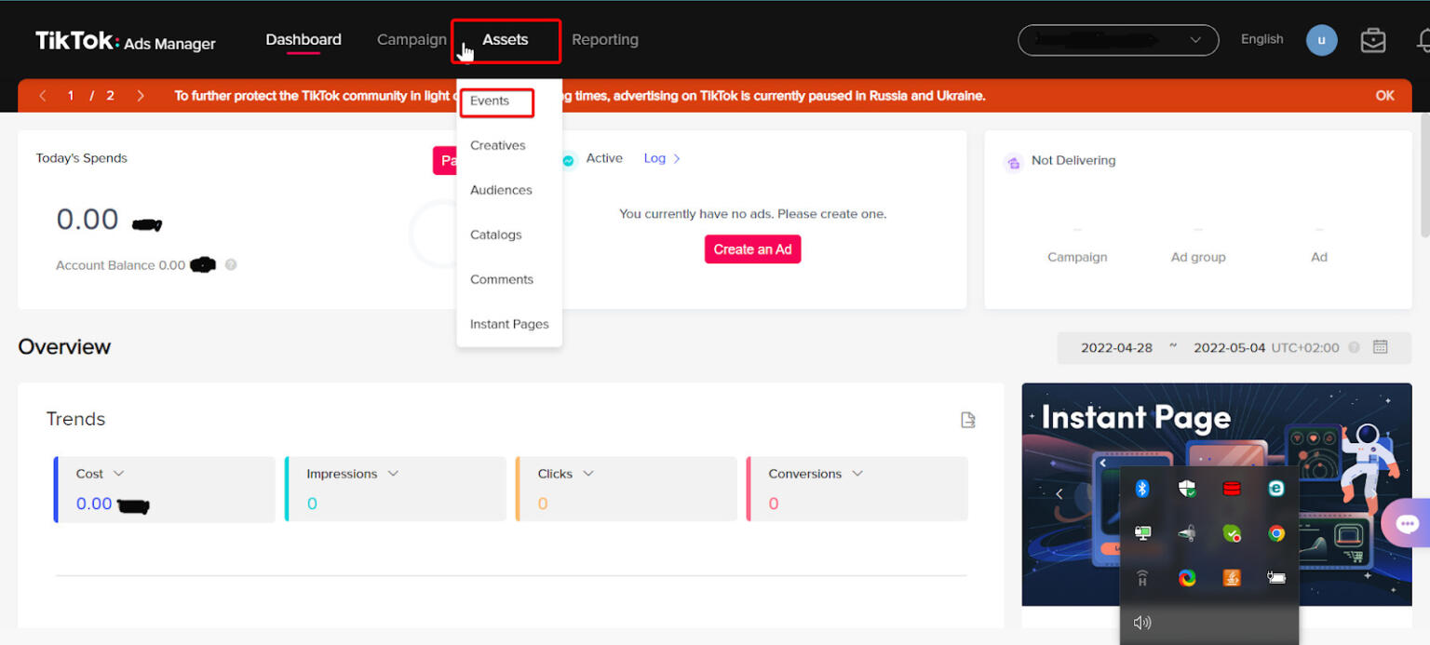Viewport: 1430px width, 645px height.
Task: Open the Campaign tab
Action: click(411, 40)
